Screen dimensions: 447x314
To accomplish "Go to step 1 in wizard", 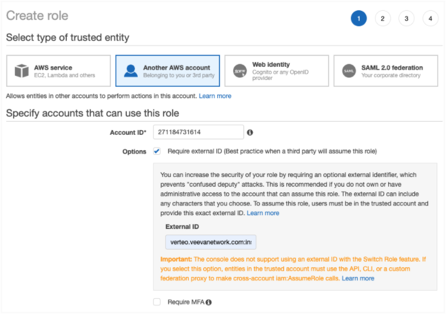I will 358,19.
